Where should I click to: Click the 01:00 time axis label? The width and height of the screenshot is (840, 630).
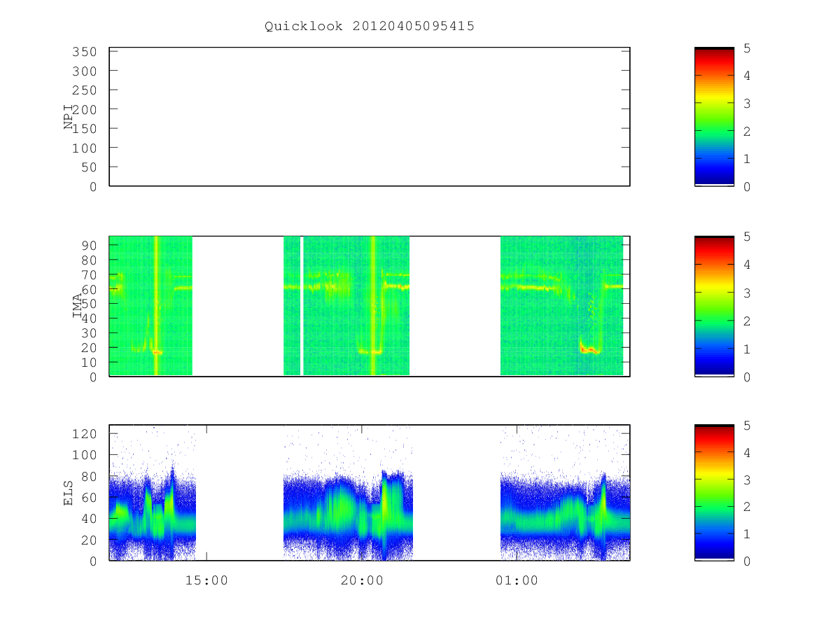[x=517, y=580]
